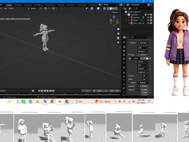Viewport: 189px width, 142px height.
Task: Open the Render properties tab icon
Action: pyautogui.click(x=124, y=47)
